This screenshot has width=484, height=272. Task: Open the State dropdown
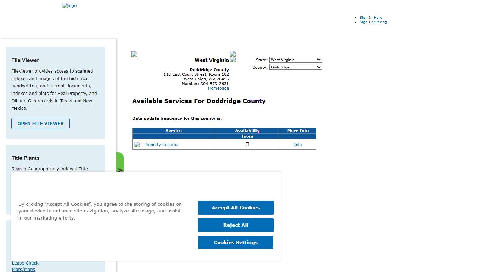(x=296, y=59)
